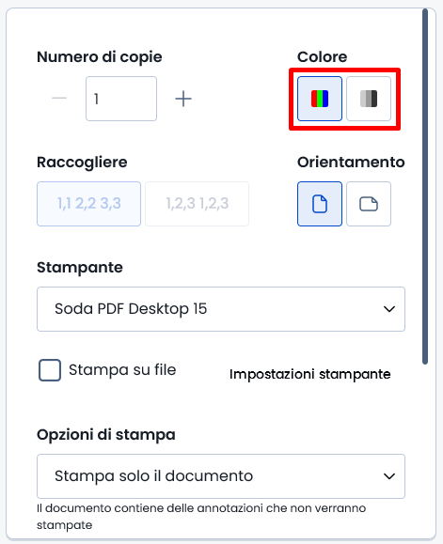Click the Colore section heading

[x=323, y=57]
